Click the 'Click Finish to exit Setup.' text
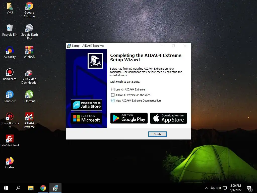The width and height of the screenshot is (257, 193). 125,82
